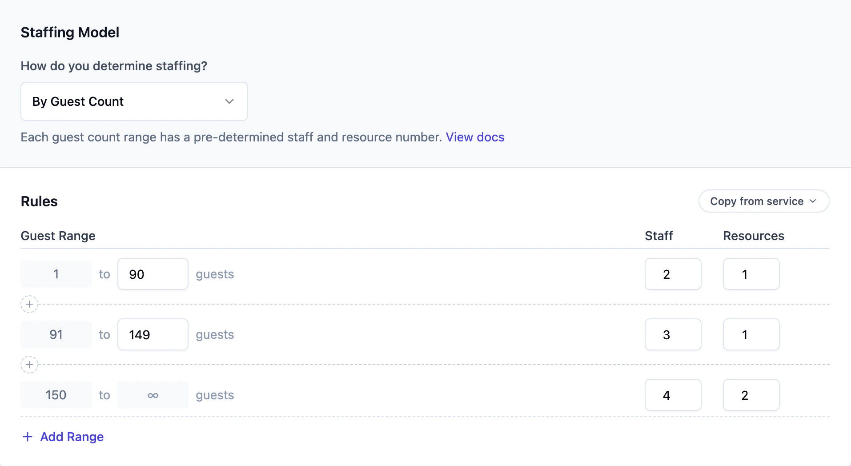This screenshot has height=466, width=851.
Task: Open the View docs link
Action: pyautogui.click(x=474, y=137)
